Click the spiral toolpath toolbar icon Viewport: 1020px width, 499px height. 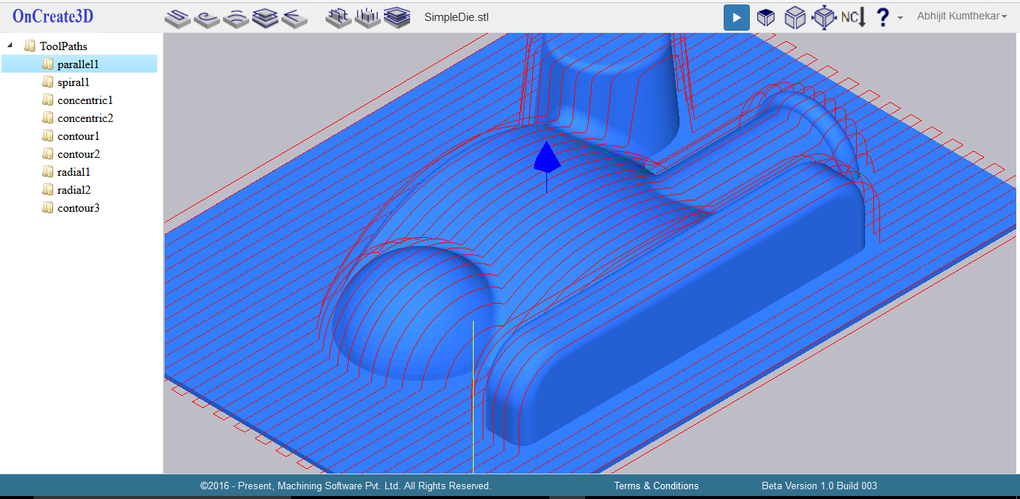click(x=207, y=17)
